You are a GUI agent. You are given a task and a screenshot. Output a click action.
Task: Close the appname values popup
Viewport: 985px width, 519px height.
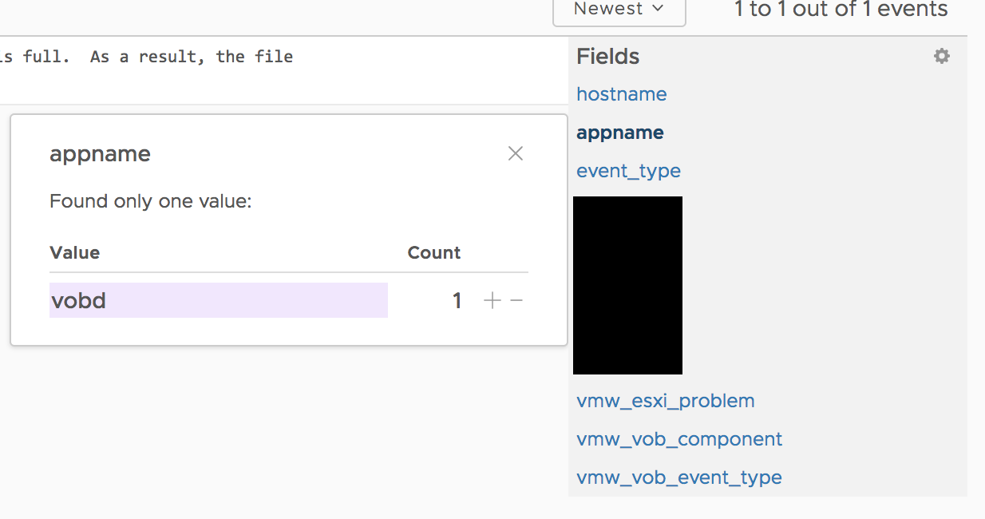[x=516, y=153]
